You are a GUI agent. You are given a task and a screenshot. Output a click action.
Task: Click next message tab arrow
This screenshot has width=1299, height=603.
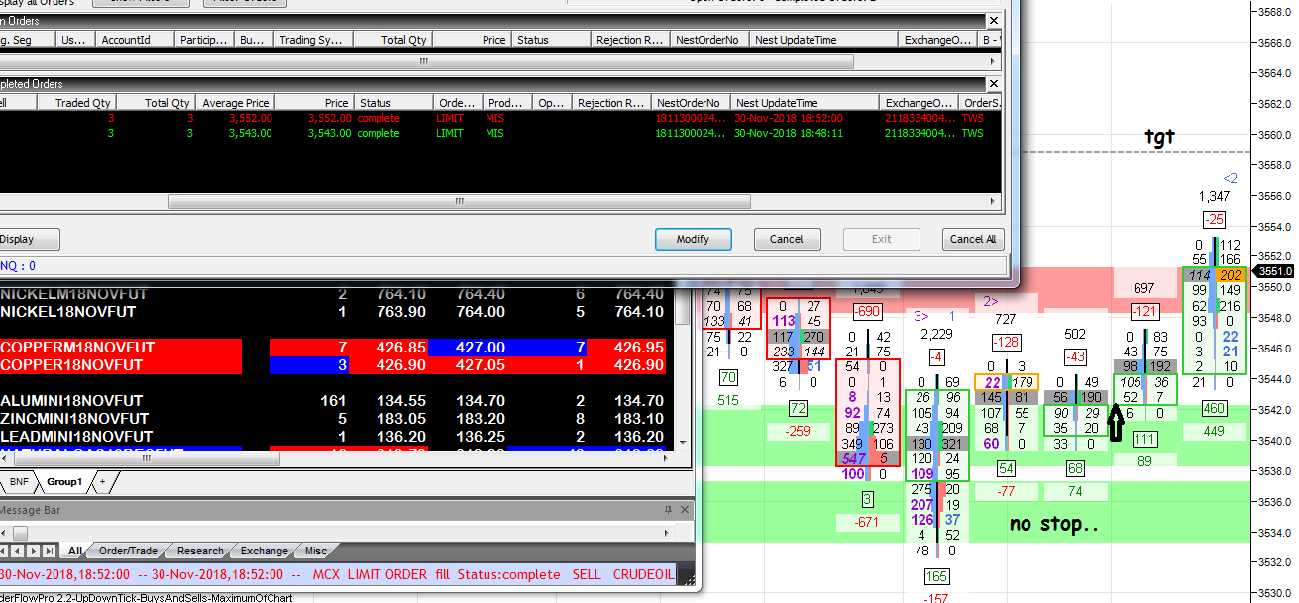[33, 551]
